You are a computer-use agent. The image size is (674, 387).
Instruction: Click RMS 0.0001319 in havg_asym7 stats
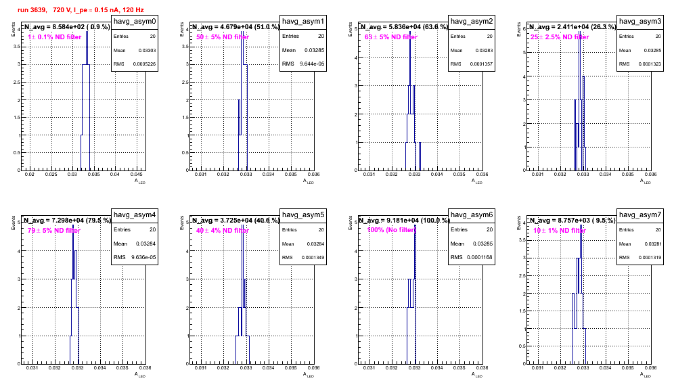640,257
